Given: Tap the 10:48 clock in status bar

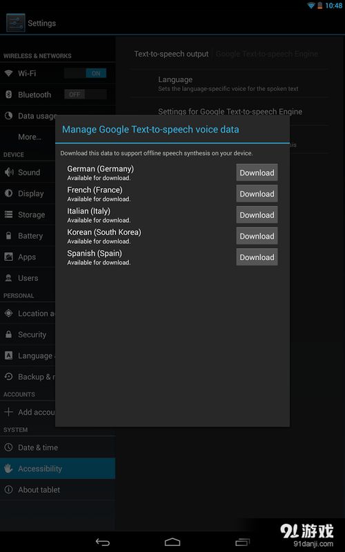Looking at the screenshot, I should [333, 6].
